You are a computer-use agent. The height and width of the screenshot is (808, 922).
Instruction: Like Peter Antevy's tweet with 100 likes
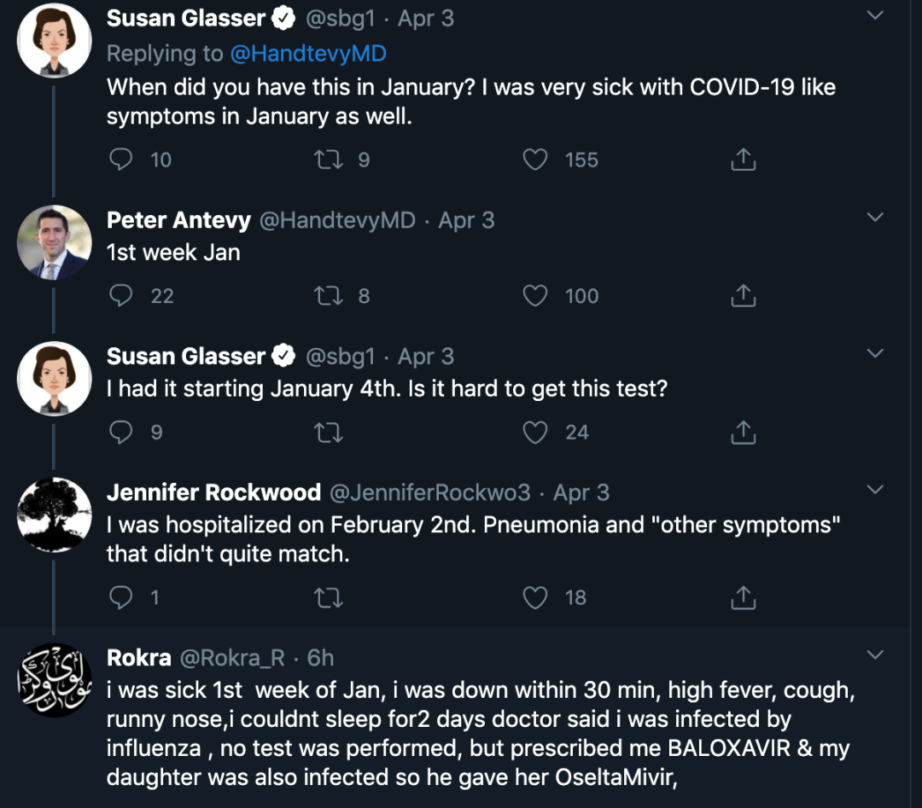point(535,296)
